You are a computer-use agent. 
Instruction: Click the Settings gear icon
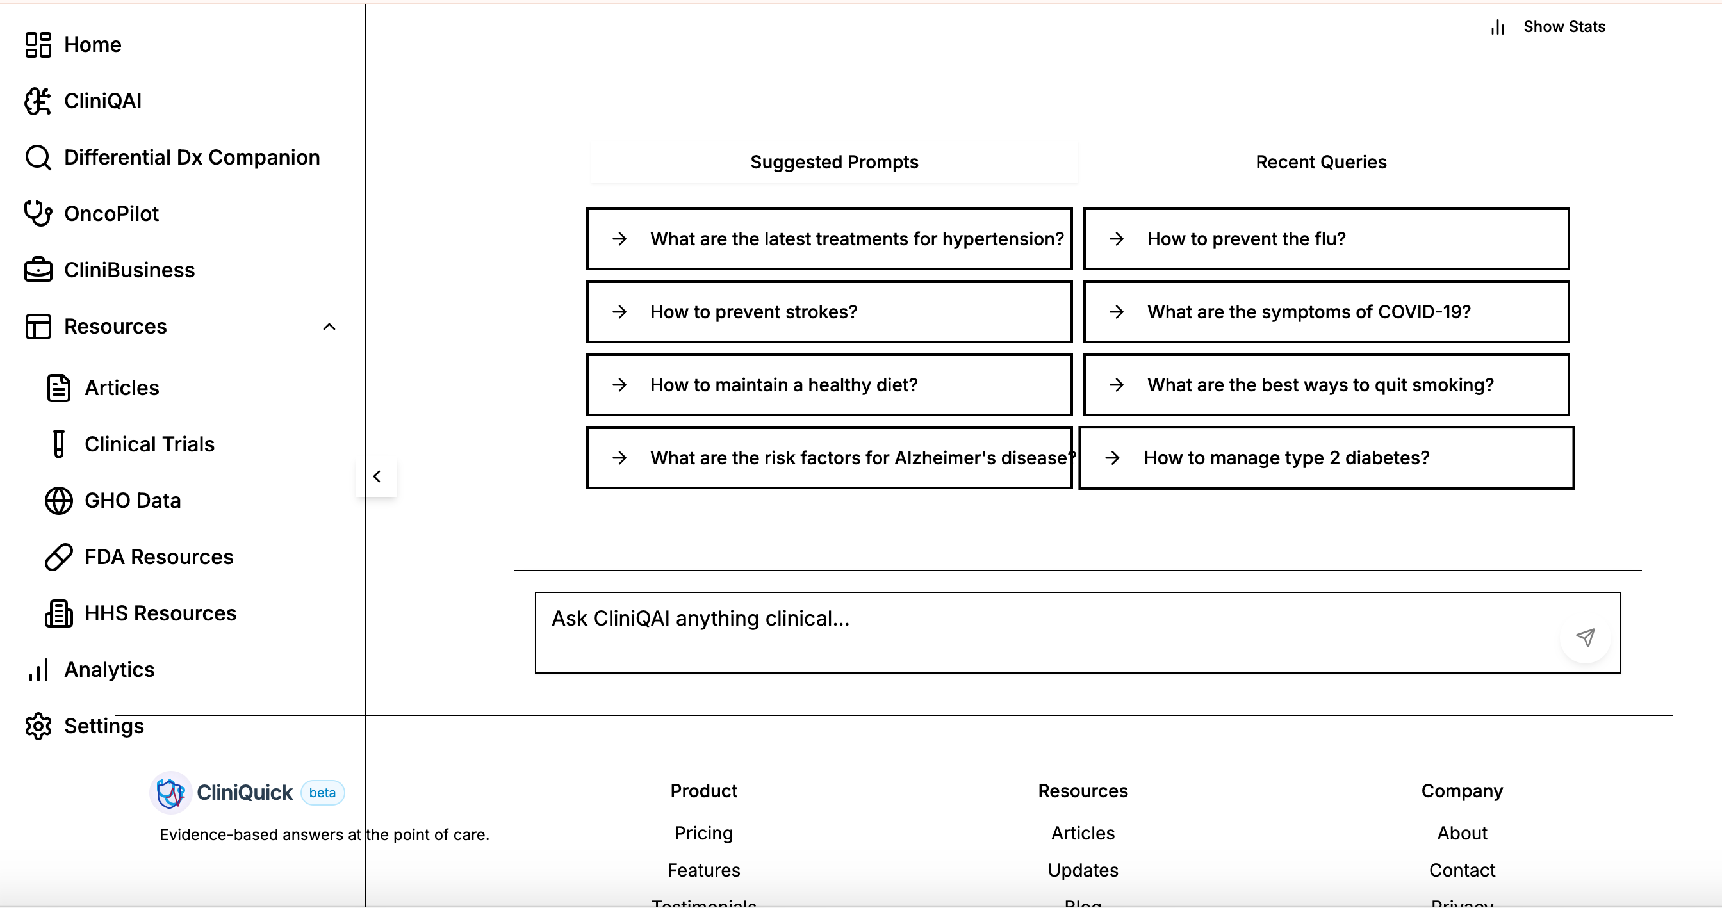[x=38, y=726]
